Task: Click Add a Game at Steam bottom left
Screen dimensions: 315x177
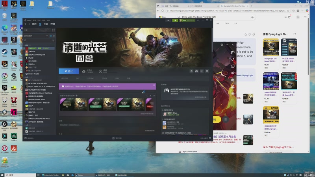Action: click(x=29, y=138)
